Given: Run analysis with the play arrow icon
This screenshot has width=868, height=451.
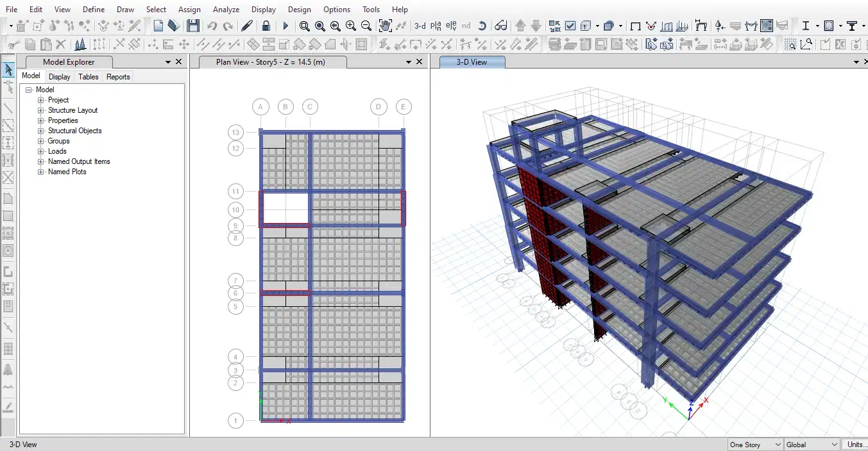Looking at the screenshot, I should pyautogui.click(x=285, y=26).
